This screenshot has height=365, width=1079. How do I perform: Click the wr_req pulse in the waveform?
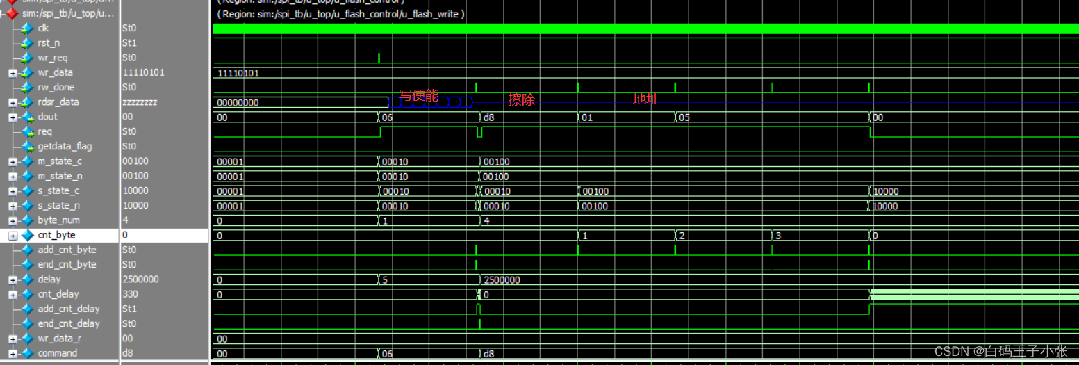(x=379, y=58)
